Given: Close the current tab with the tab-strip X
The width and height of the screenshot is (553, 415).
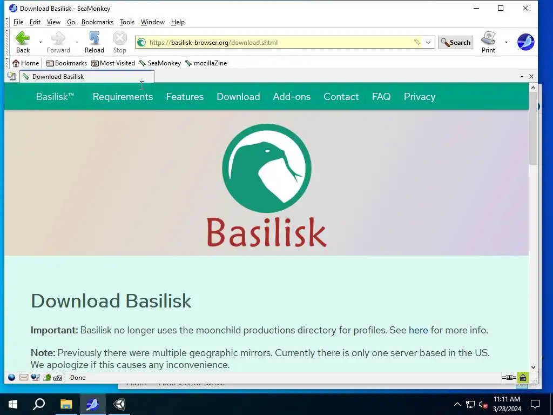Looking at the screenshot, I should pyautogui.click(x=531, y=77).
